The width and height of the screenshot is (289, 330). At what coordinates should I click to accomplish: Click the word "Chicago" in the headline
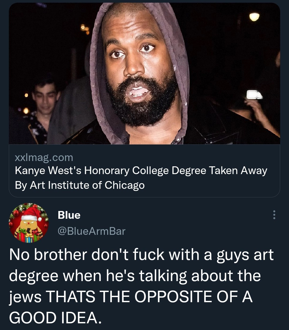tap(124, 185)
